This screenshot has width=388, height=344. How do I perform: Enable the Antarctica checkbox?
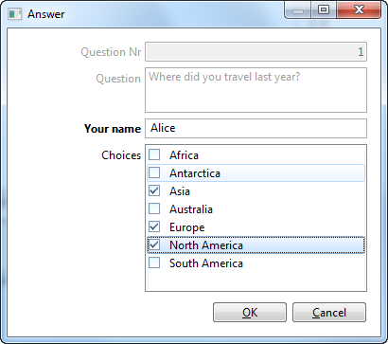pos(154,172)
